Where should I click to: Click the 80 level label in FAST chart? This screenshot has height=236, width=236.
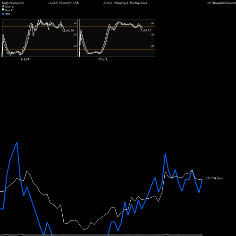(x=75, y=23)
